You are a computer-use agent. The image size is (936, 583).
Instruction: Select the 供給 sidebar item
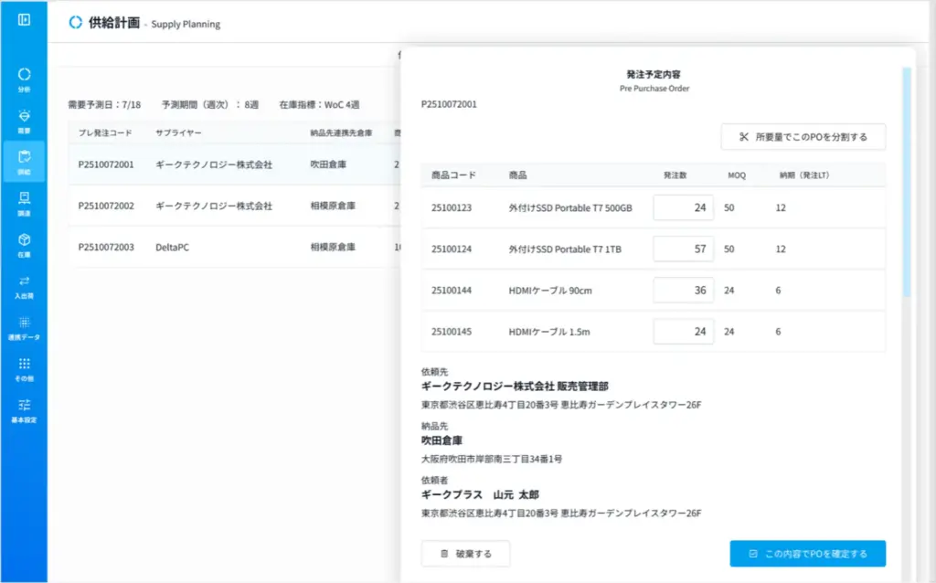point(24,163)
